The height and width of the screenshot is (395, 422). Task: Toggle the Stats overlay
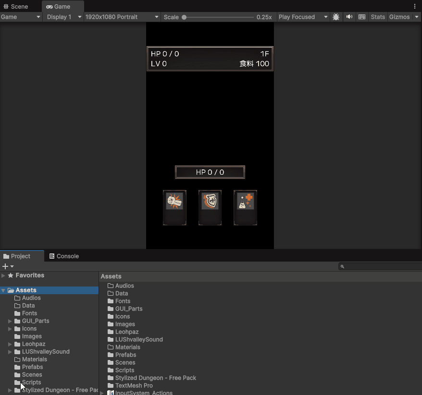point(378,17)
